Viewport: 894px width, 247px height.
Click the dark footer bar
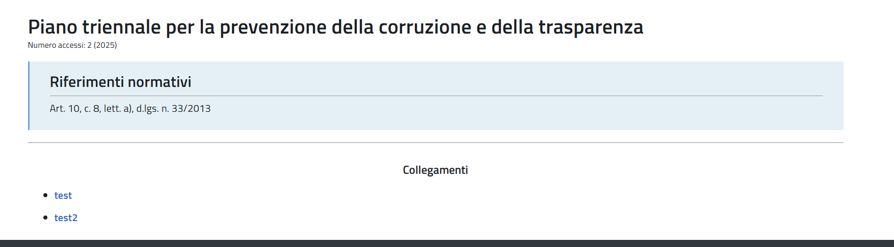[446, 243]
